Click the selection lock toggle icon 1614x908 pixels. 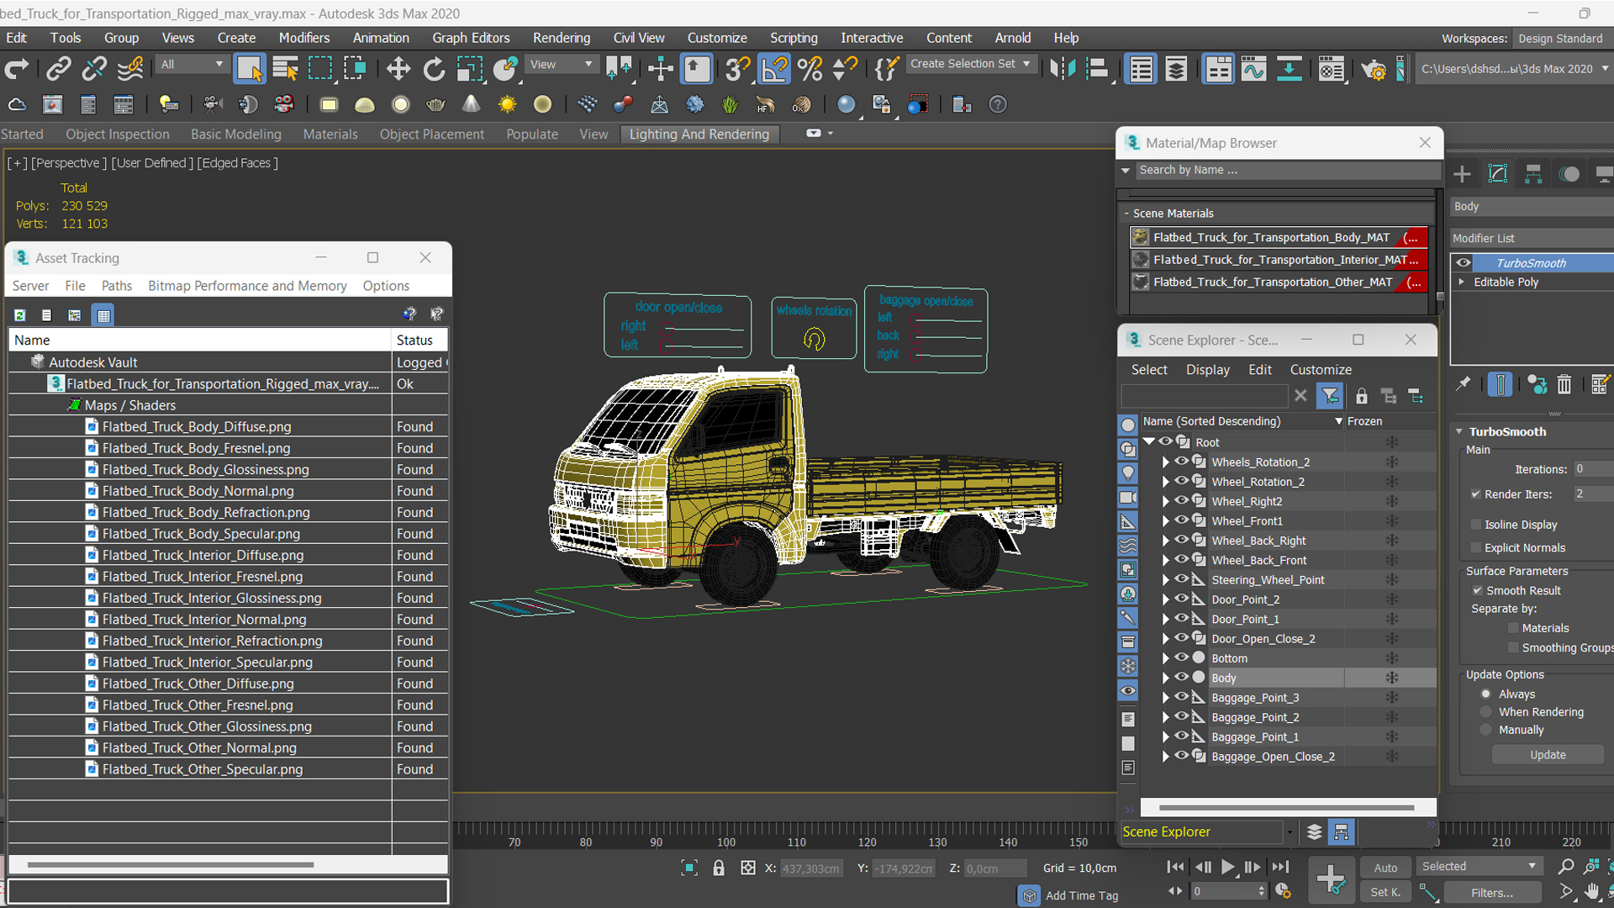click(x=719, y=868)
